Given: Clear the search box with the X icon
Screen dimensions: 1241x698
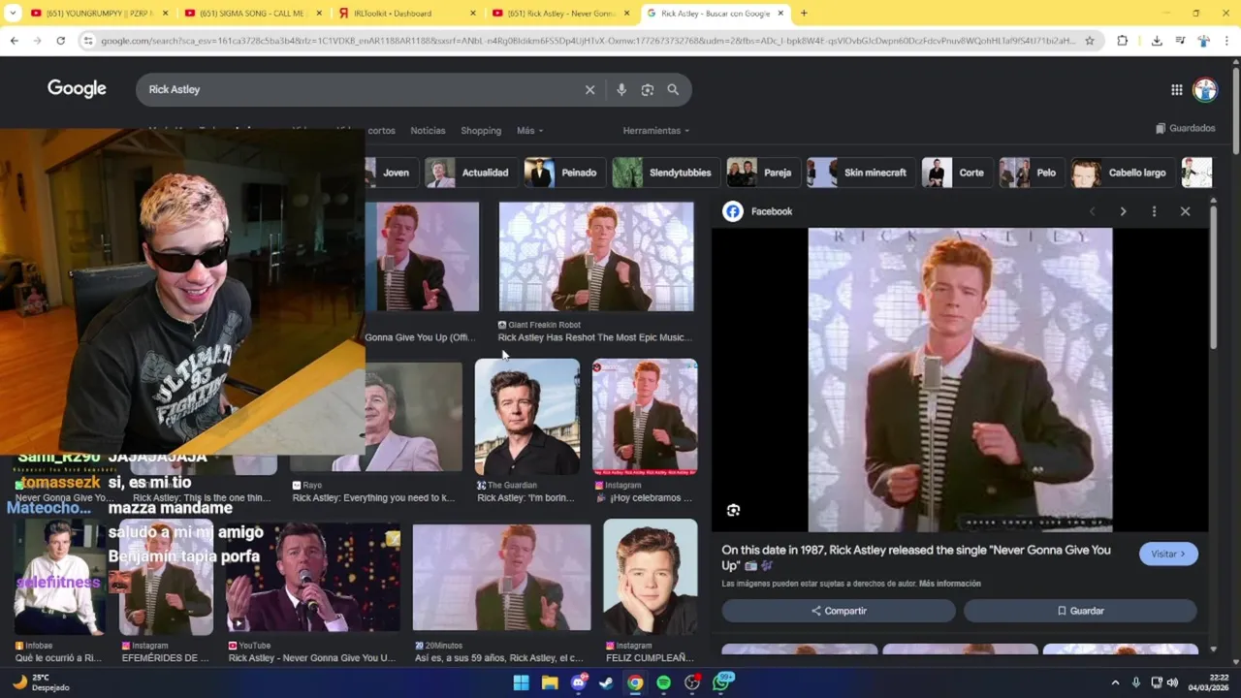Looking at the screenshot, I should point(589,89).
